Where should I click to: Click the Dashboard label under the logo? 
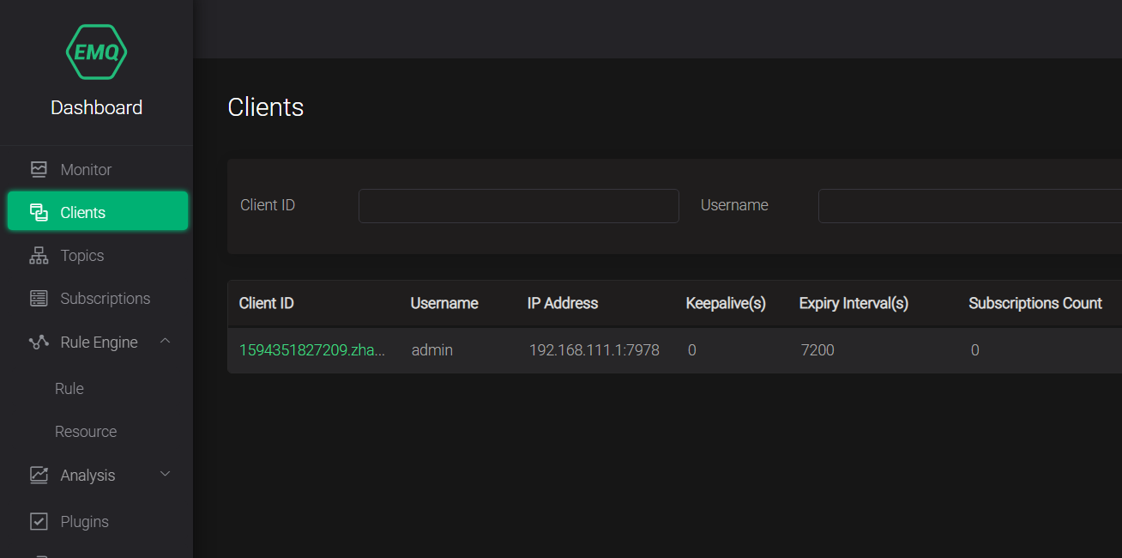tap(96, 107)
